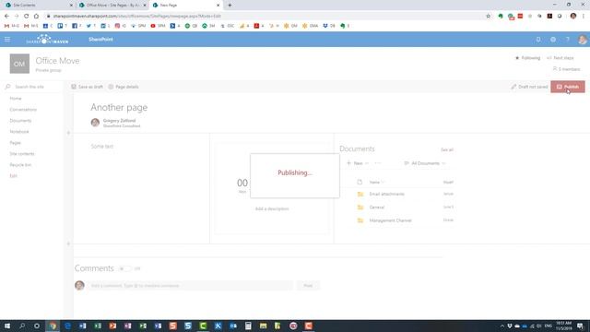Open the Documents toolbar ellipsis
Viewport: 590px width, 332px height.
(378, 163)
